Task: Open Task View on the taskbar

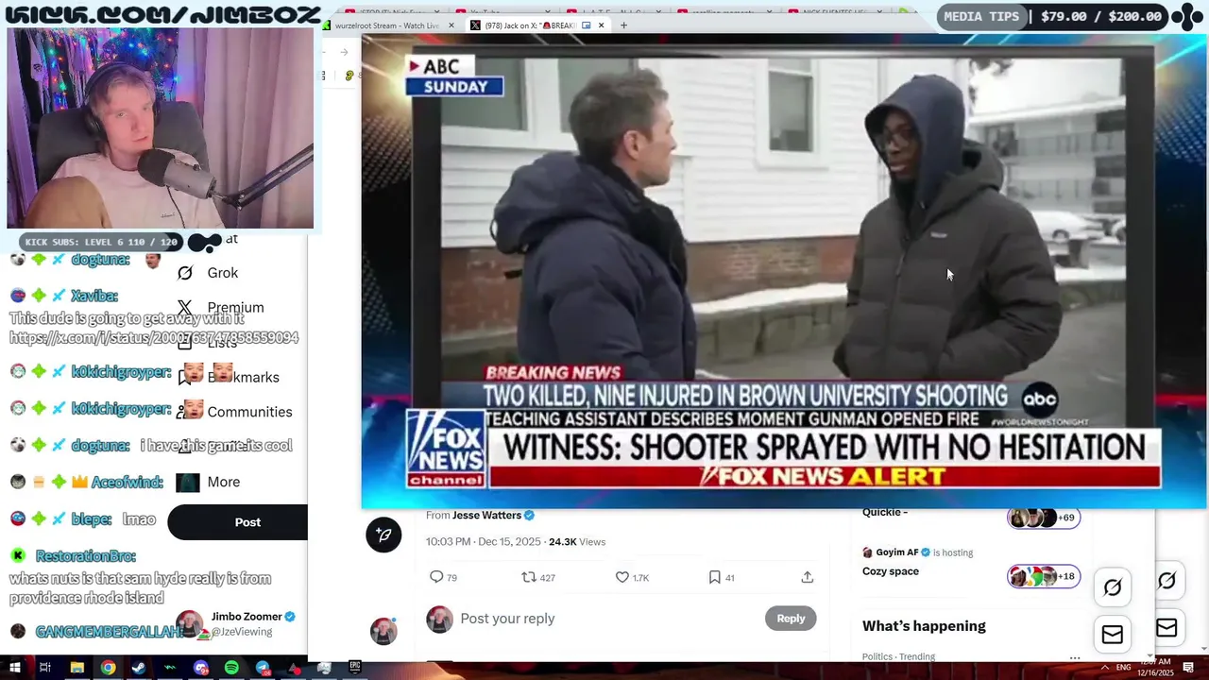Action: pos(44,668)
